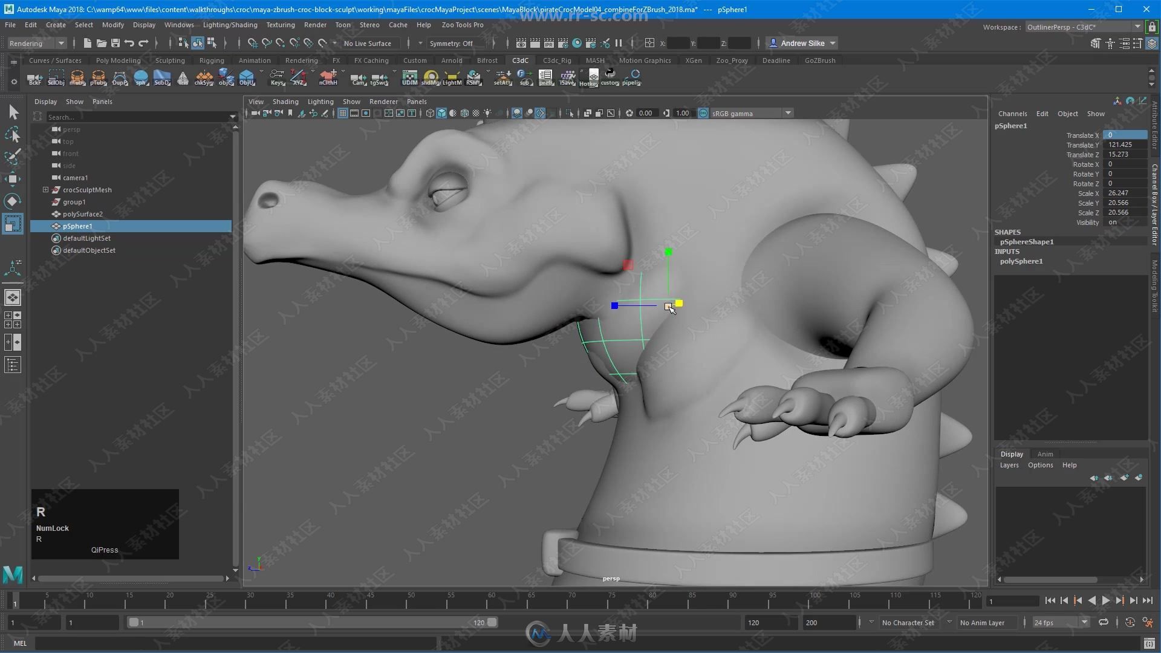Click the Animation menu tab
This screenshot has width=1161, height=653.
click(x=253, y=60)
